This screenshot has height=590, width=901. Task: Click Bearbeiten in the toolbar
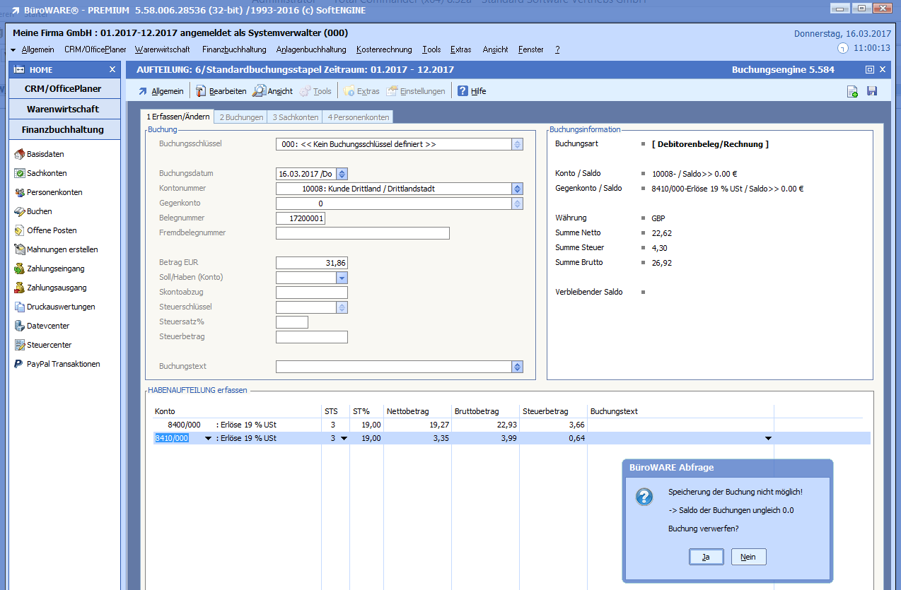221,91
